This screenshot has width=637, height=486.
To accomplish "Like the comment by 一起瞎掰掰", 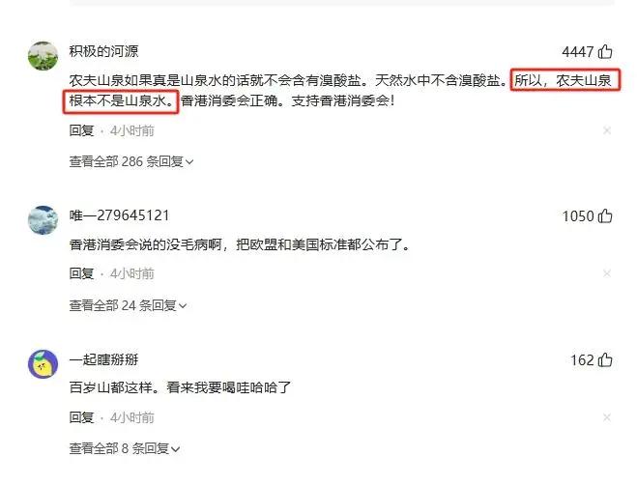I will pos(605,359).
